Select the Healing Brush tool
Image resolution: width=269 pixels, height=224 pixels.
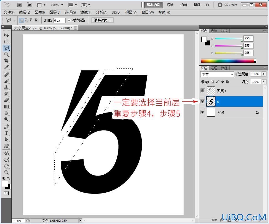click(x=6, y=75)
